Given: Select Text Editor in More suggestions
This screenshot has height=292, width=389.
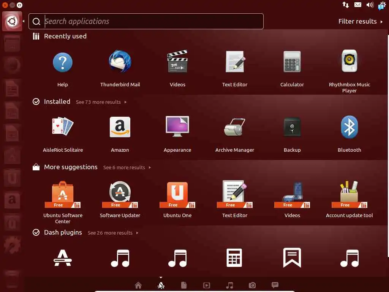Looking at the screenshot, I should (x=235, y=194).
